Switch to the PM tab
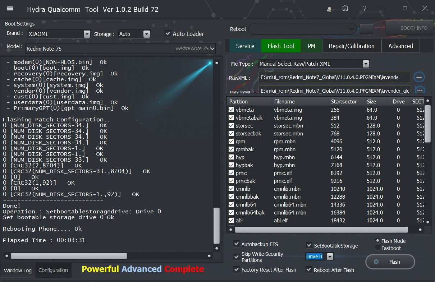This screenshot has height=282, width=435. pos(311,46)
